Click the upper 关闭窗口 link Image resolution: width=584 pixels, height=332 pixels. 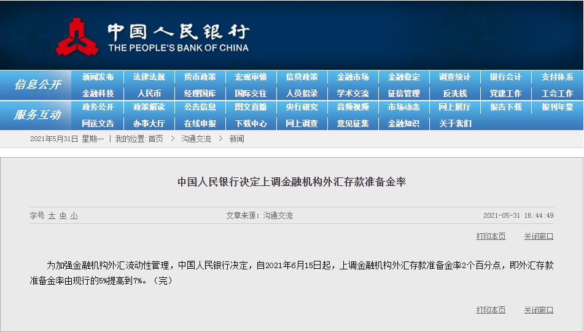[539, 236]
